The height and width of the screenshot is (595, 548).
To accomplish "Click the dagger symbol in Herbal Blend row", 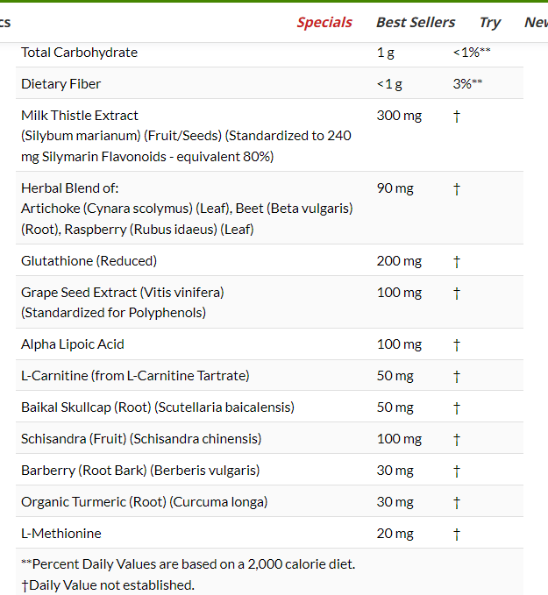I will tap(457, 188).
